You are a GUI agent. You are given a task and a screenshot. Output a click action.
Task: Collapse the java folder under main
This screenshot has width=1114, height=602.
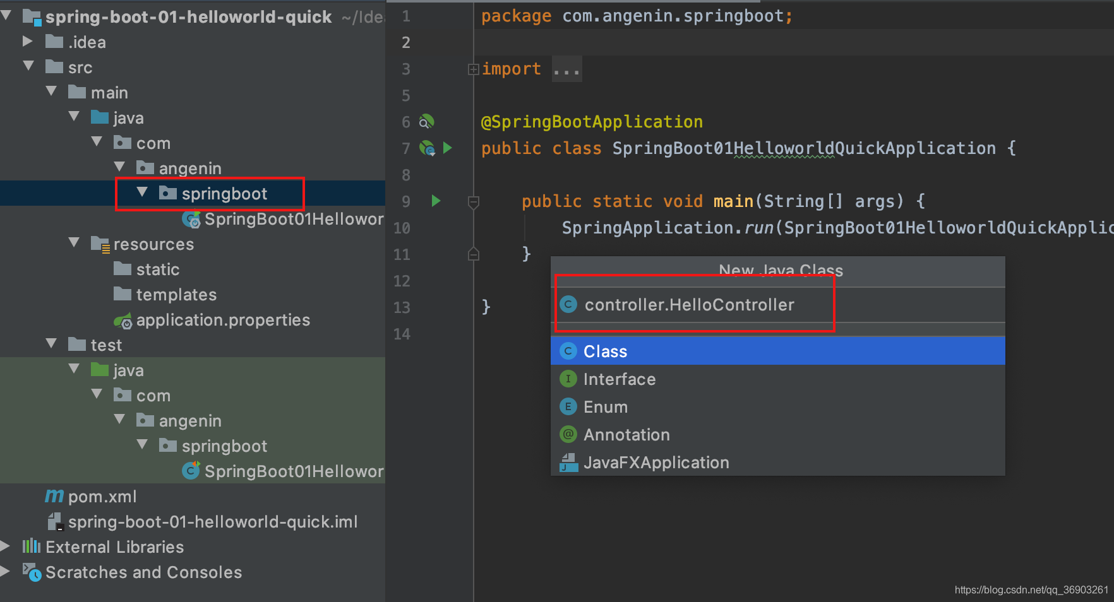[x=74, y=116]
